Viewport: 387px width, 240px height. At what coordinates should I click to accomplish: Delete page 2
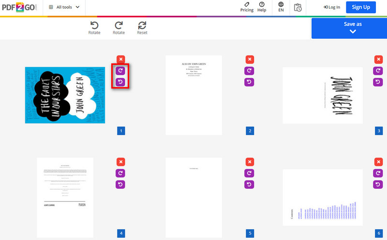pos(250,59)
